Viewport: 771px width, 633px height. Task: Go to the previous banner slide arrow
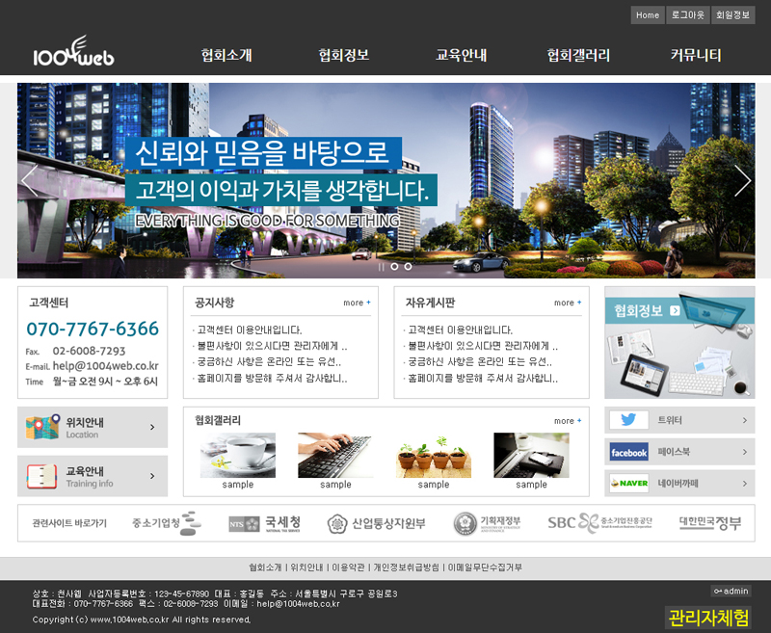point(30,181)
